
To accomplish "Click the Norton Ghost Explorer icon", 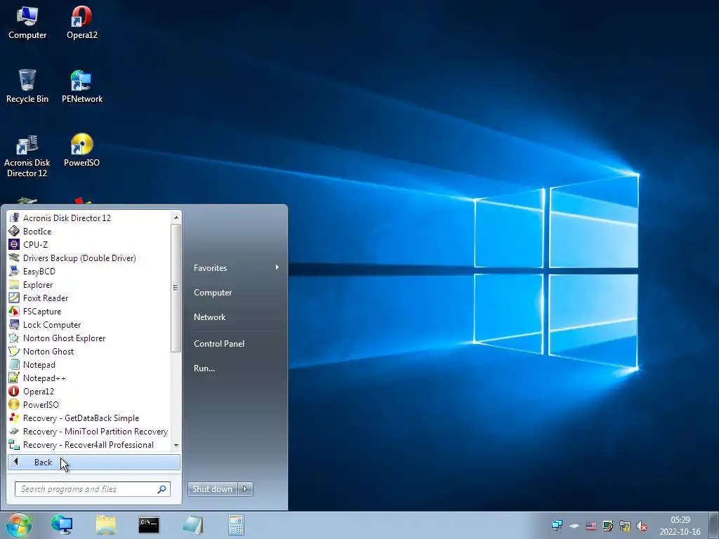I will click(x=14, y=338).
